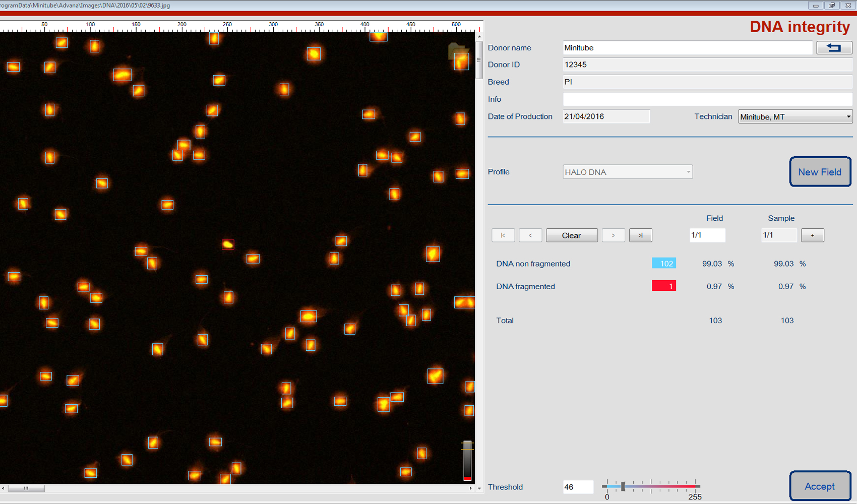
Task: Open the Technician dropdown
Action: click(x=795, y=117)
